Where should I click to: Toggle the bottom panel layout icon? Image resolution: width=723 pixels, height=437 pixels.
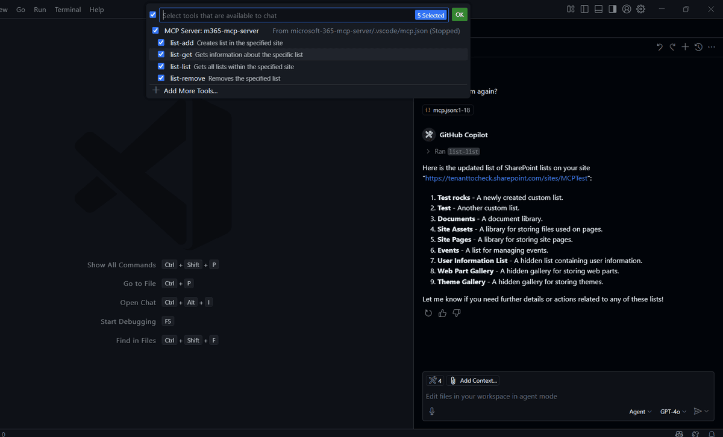[598, 9]
